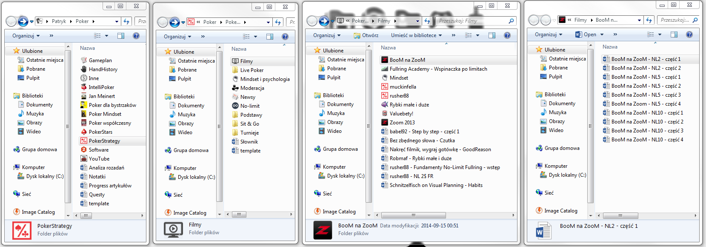
Task: Click Nazwa column header in third window
Action: click(388, 48)
